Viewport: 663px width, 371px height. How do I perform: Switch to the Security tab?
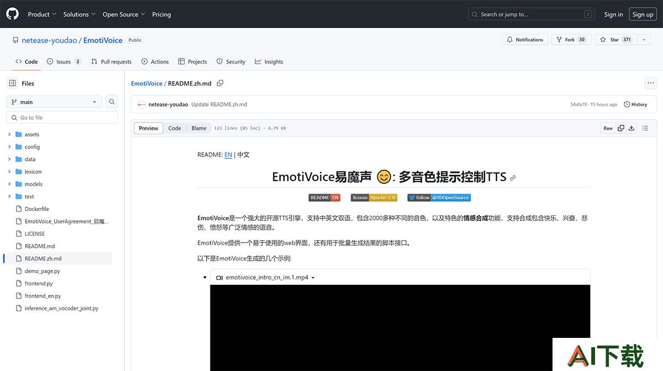click(x=231, y=62)
